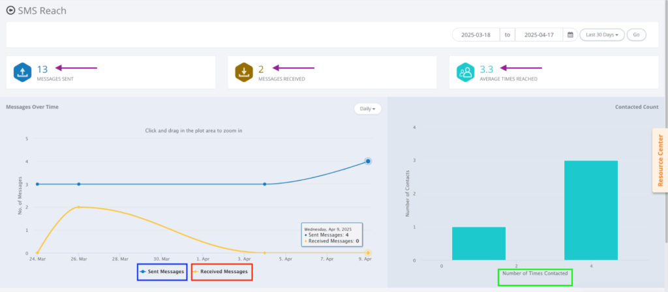Click the Average Times Reached people icon
Viewport: 668px width, 292px height.
click(466, 72)
